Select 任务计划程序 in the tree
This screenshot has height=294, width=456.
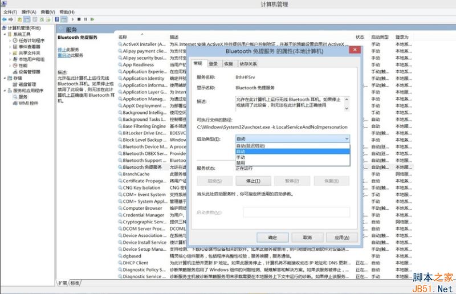(x=31, y=40)
